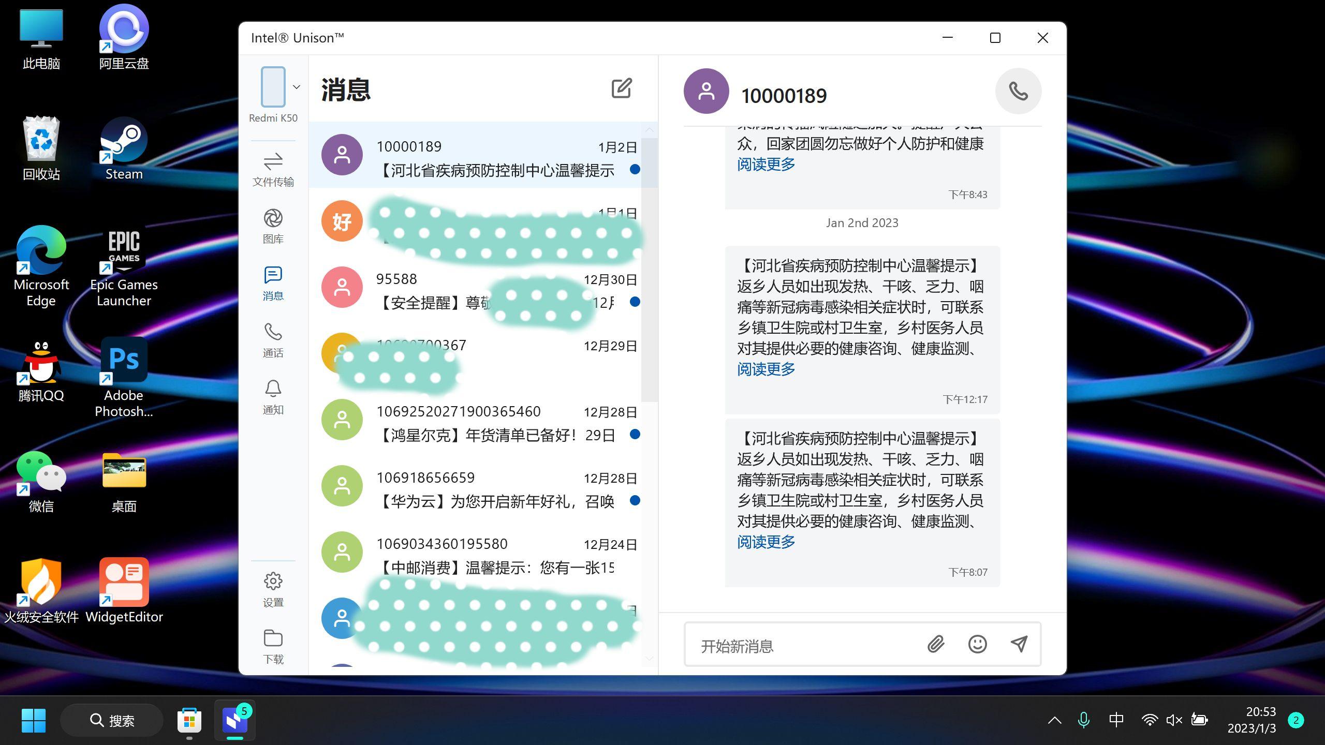Minimize the Intel Unison window

pos(948,38)
